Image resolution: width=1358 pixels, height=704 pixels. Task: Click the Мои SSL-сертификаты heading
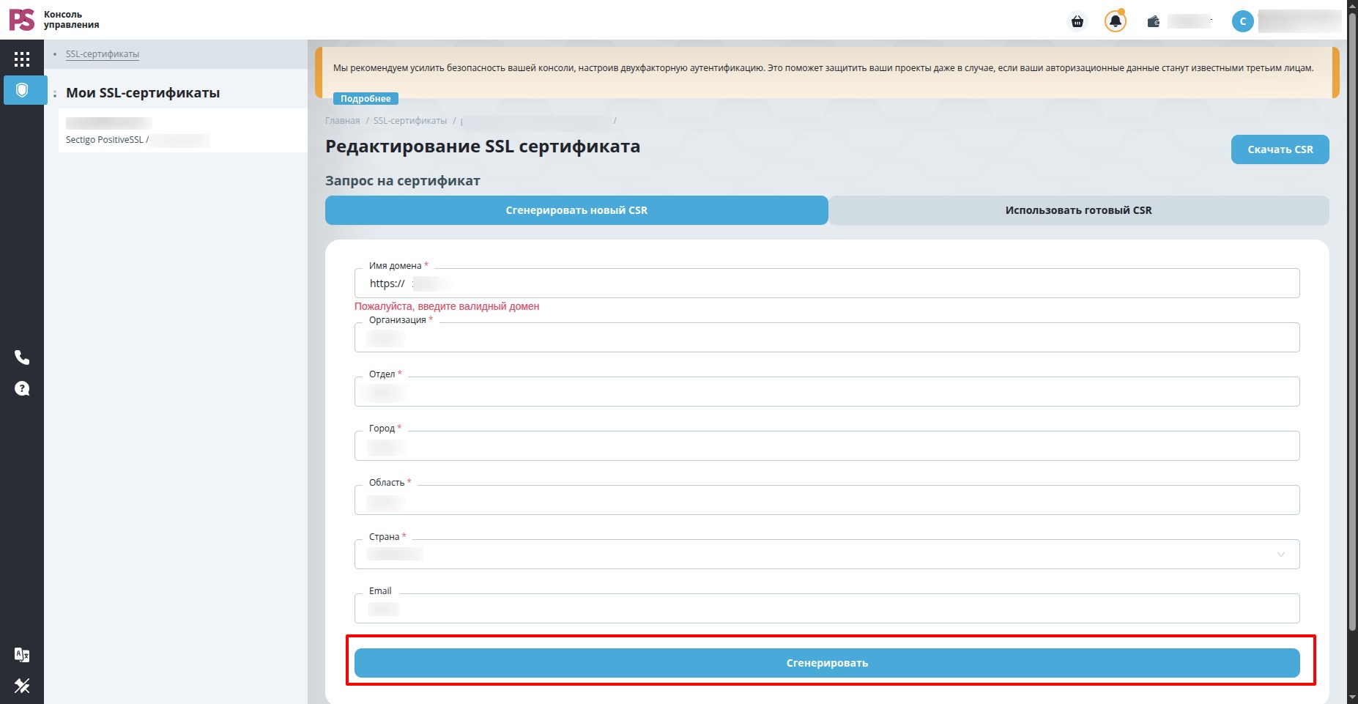pos(143,93)
